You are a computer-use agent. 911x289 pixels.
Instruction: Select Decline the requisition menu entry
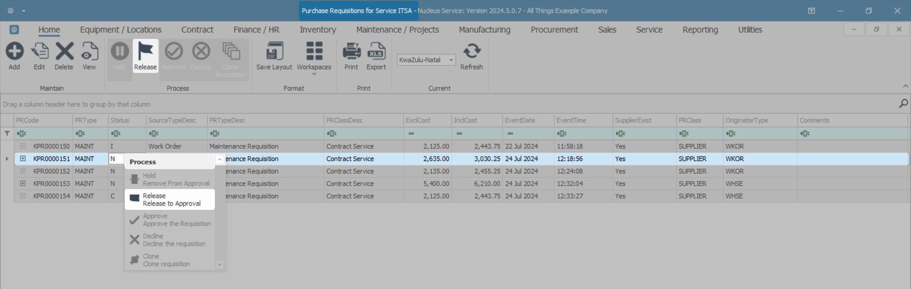pos(170,240)
